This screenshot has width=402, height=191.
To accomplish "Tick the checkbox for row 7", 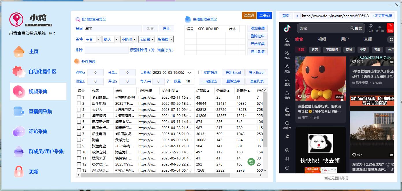I will tap(79, 134).
